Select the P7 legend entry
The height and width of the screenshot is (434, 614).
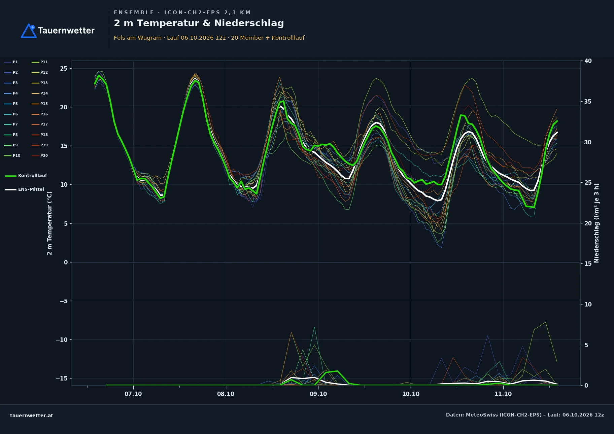coord(11,124)
